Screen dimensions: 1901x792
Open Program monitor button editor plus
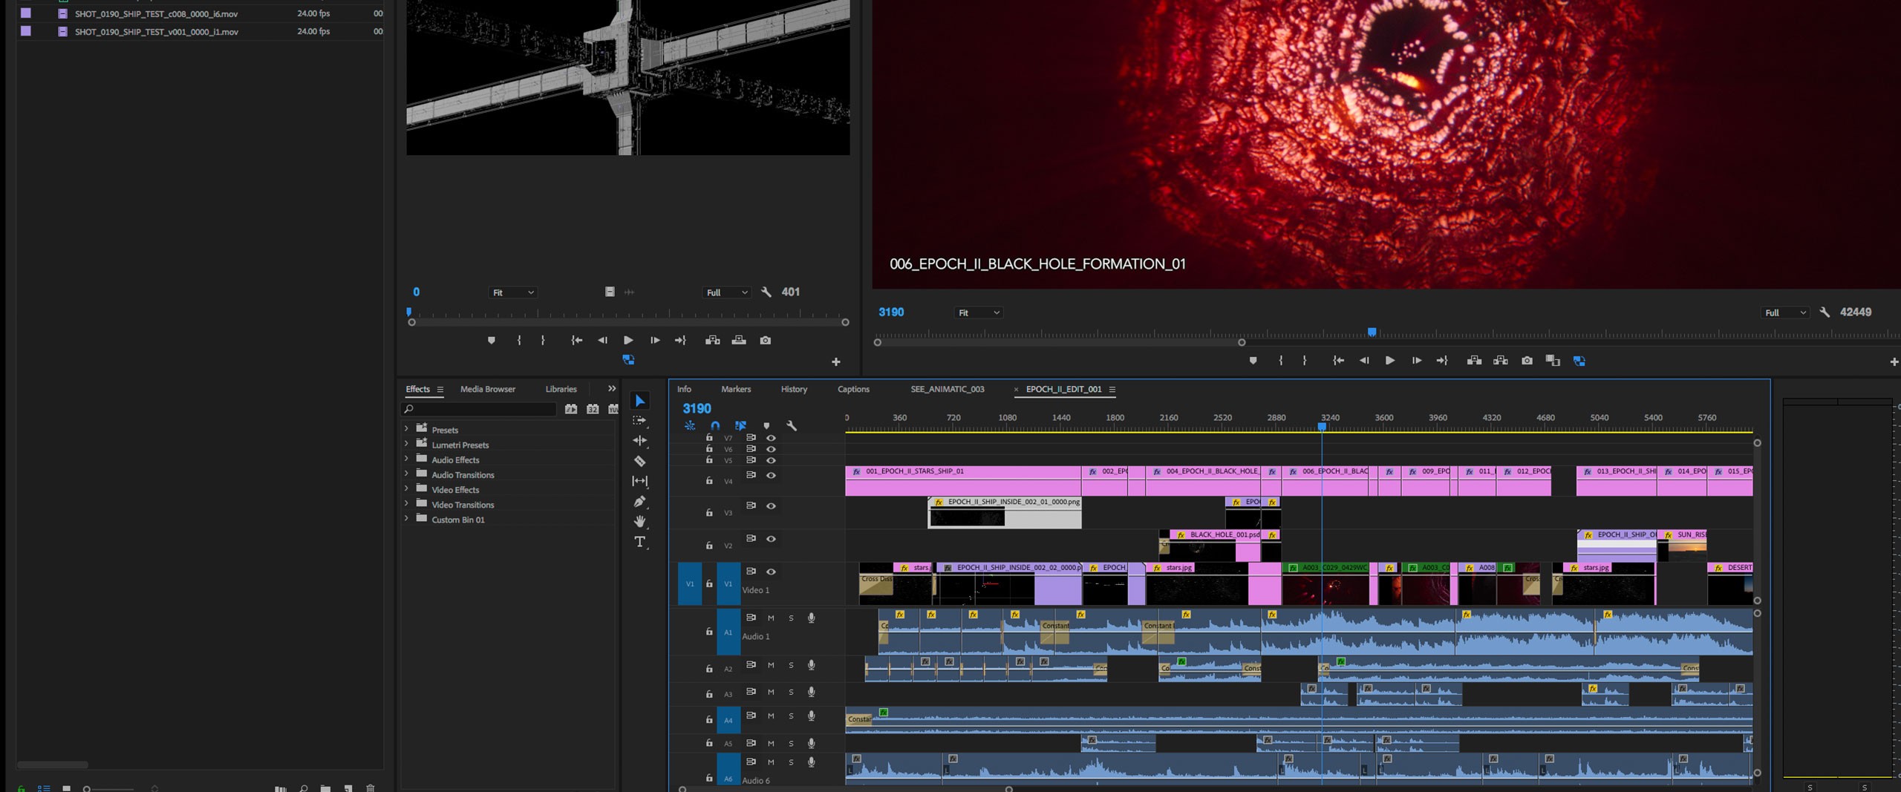pos(1894,362)
